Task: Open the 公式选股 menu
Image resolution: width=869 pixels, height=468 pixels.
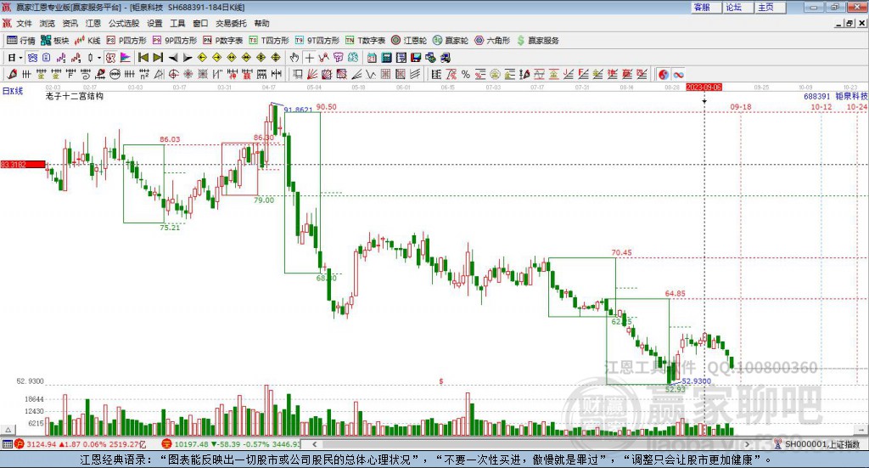Action: click(x=124, y=23)
